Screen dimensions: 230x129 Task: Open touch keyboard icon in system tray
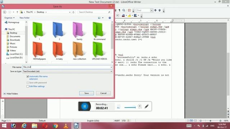click(x=189, y=126)
